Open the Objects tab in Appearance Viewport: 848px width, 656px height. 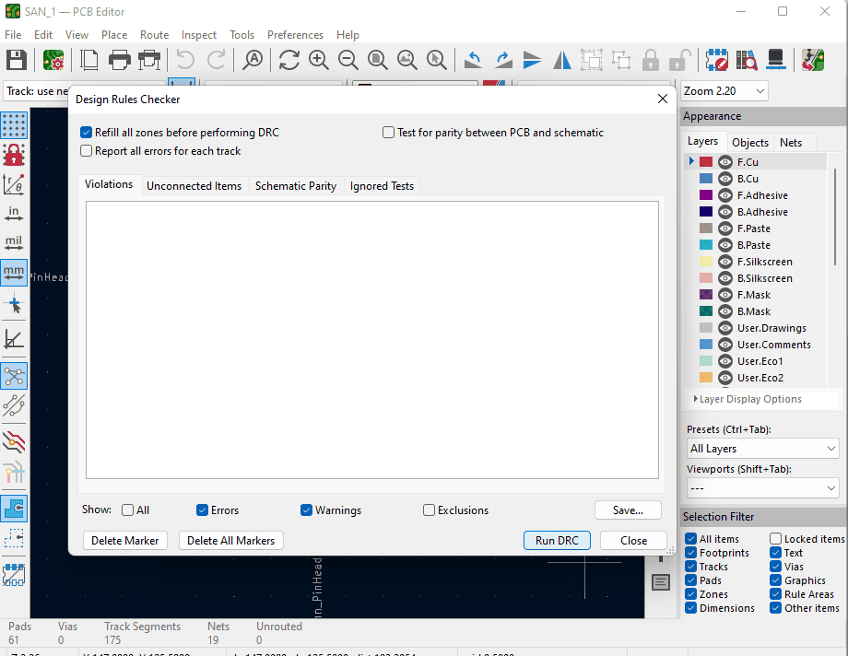[x=750, y=143]
